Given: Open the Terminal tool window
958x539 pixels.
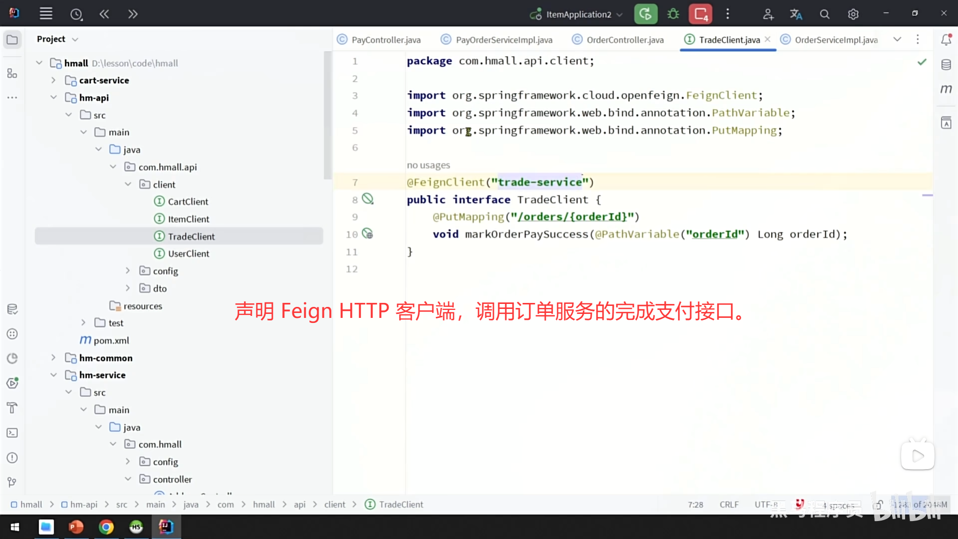Looking at the screenshot, I should pos(12,433).
